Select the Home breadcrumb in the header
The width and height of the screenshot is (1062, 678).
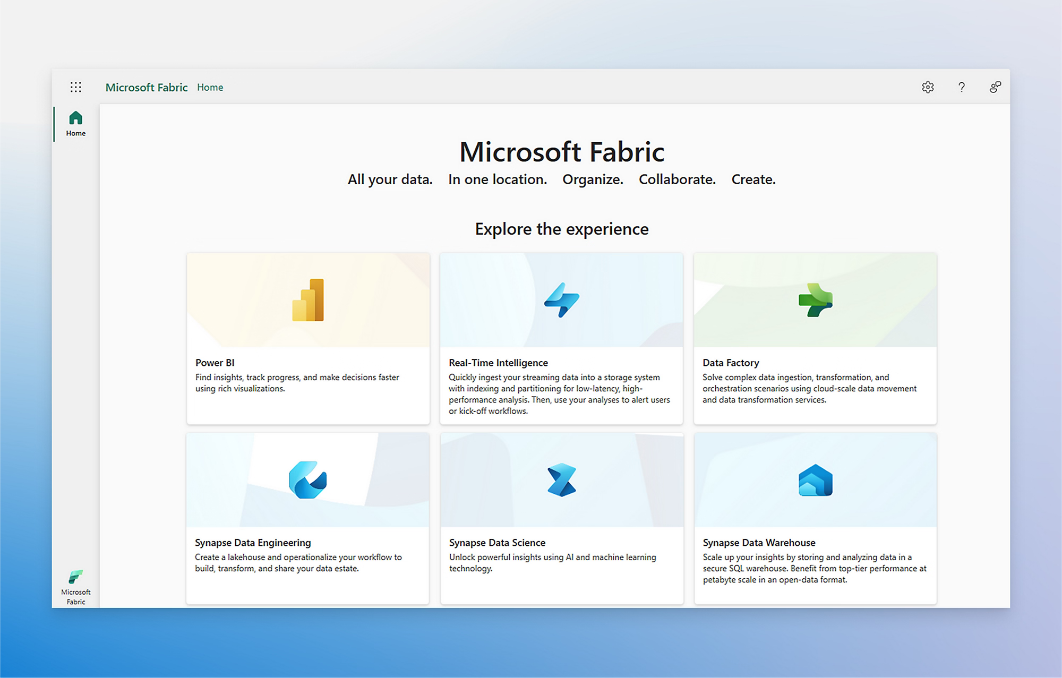click(210, 88)
